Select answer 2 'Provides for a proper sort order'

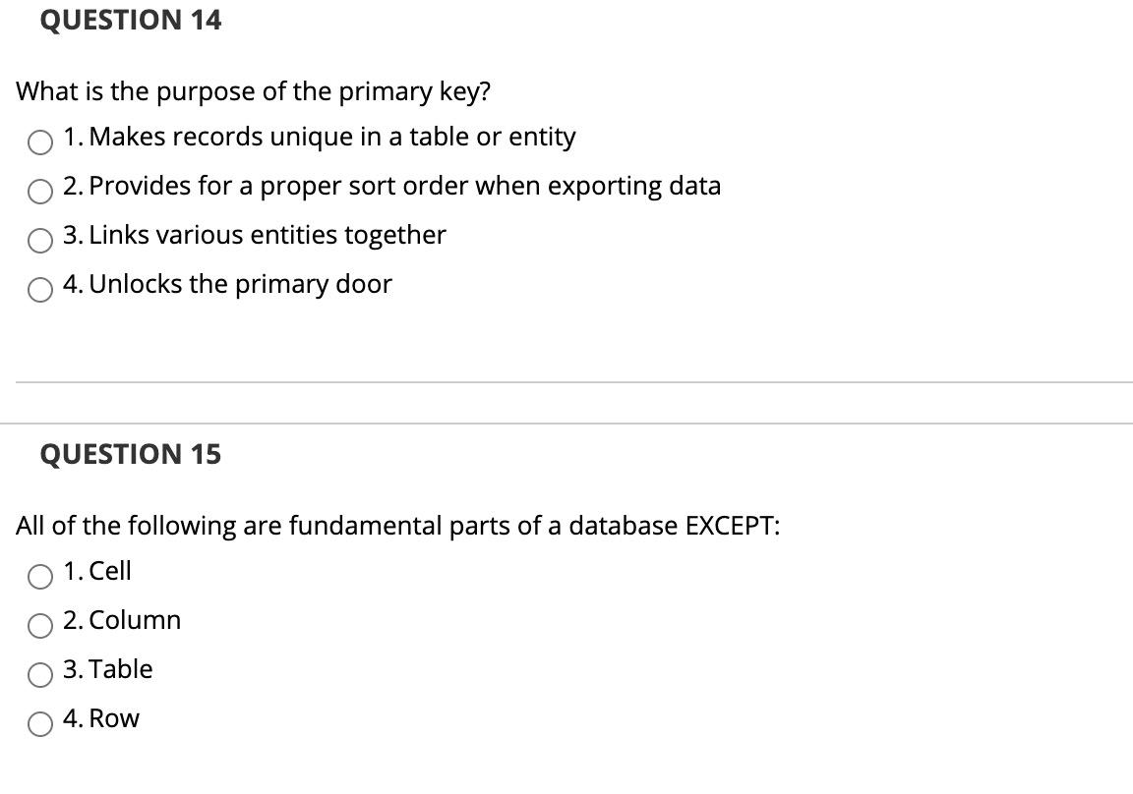pos(39,192)
